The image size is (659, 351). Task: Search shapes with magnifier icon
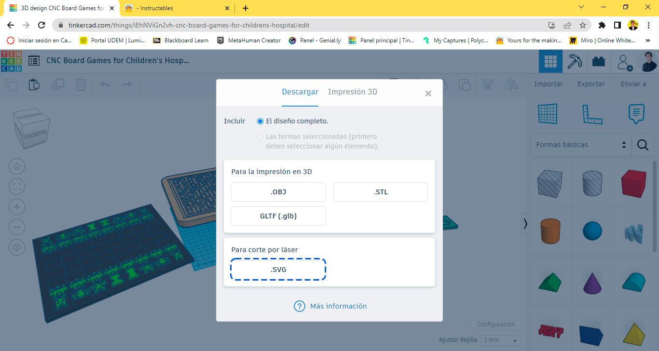coord(643,145)
